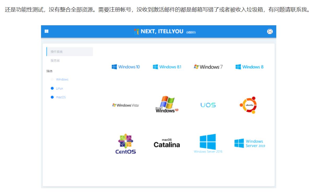Click the grid menu icon in header
The image size is (333, 196).
tap(47, 31)
